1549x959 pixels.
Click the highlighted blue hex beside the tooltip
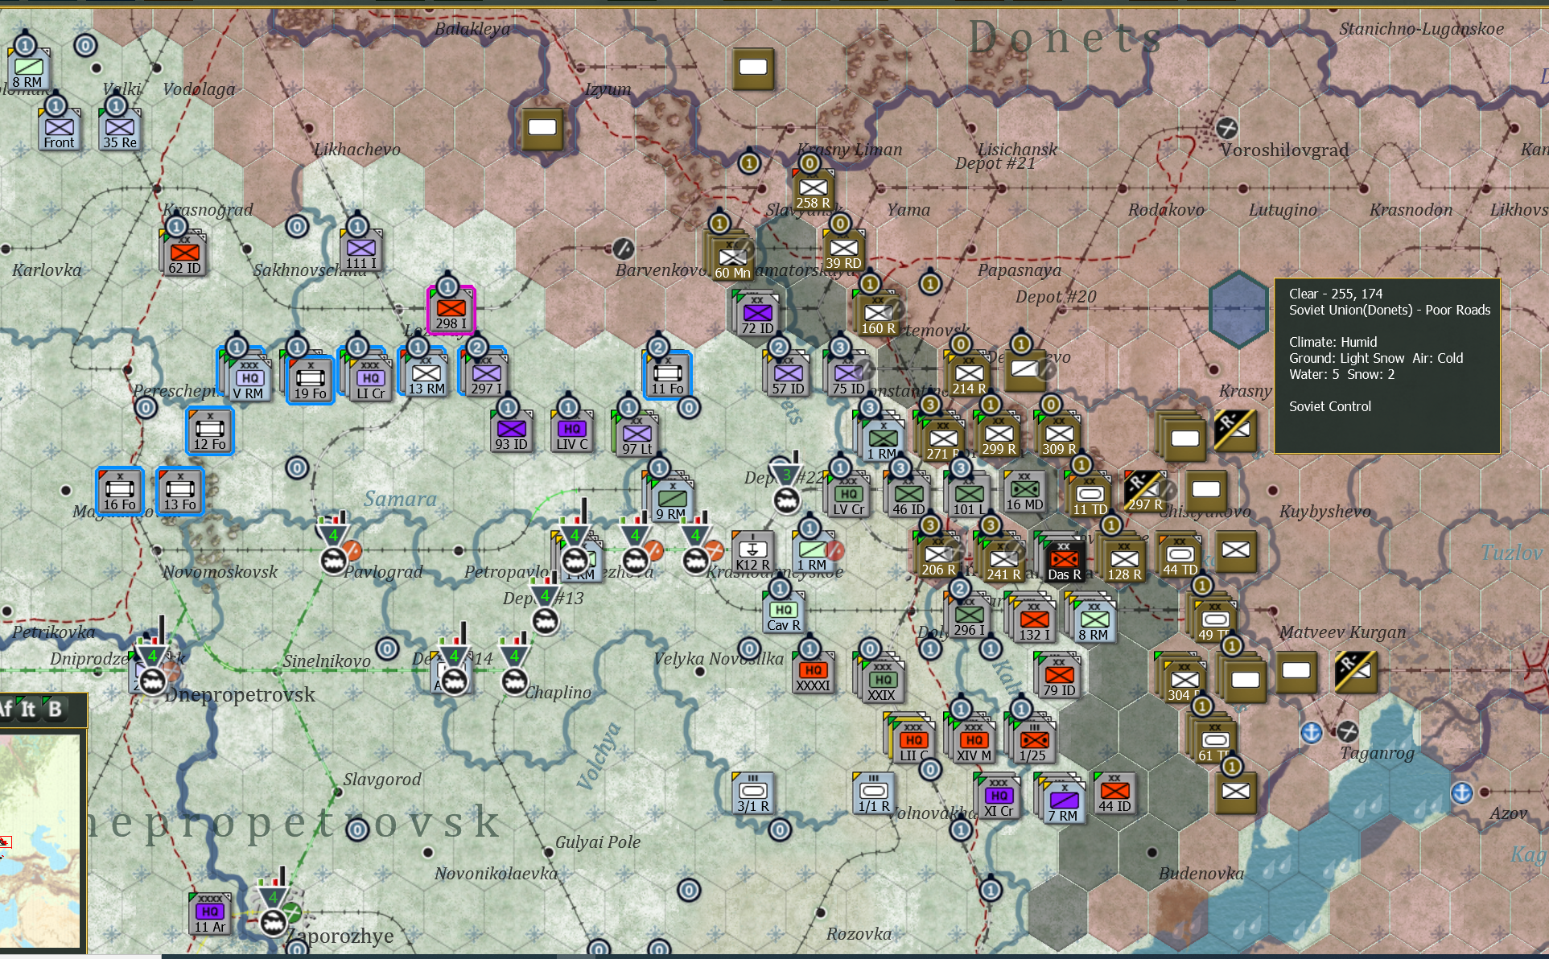coord(1239,309)
